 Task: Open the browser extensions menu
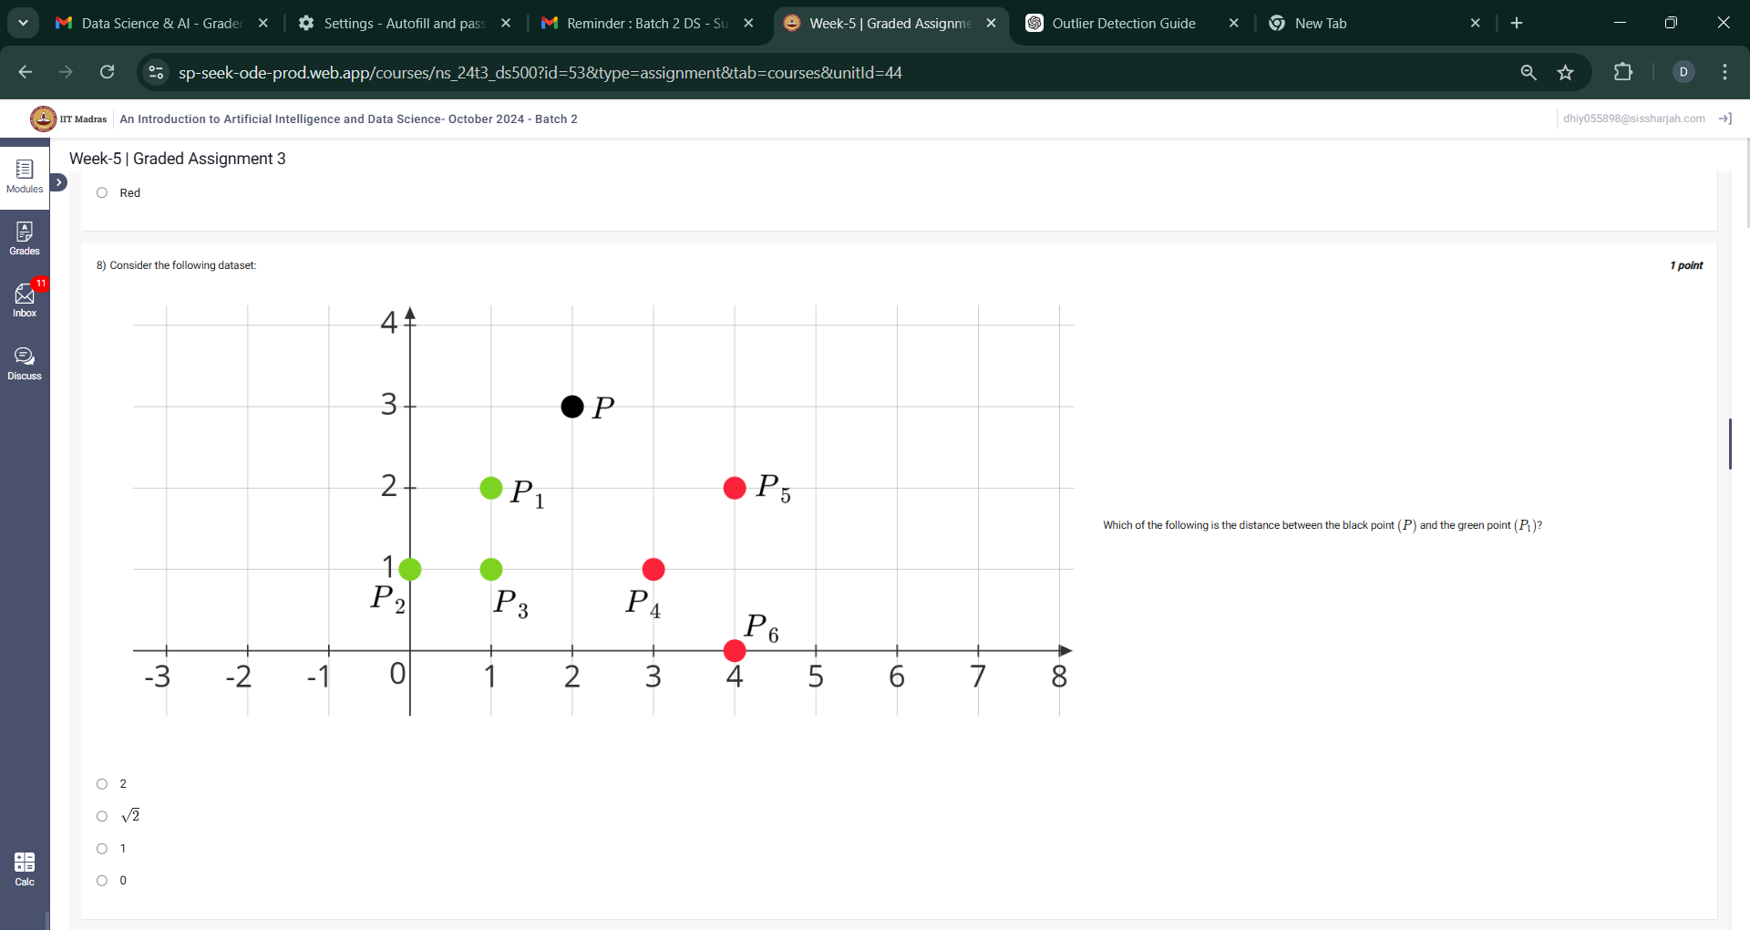click(1623, 72)
